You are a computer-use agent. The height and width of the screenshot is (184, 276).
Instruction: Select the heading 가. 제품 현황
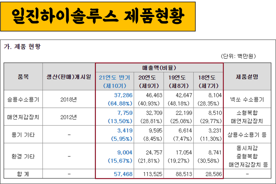[22, 47]
